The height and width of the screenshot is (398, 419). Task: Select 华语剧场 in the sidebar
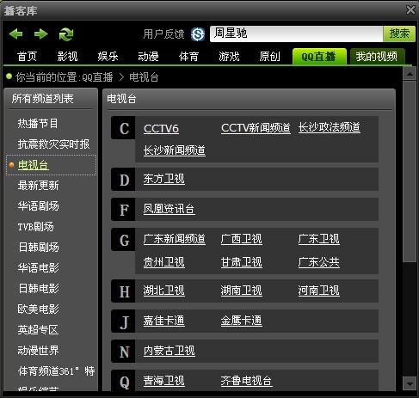click(38, 206)
